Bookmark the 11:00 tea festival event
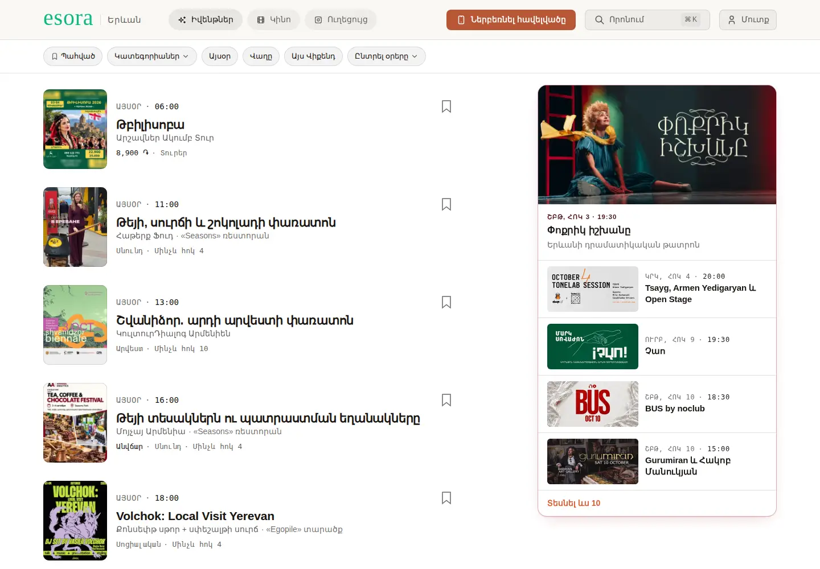Image resolution: width=820 pixels, height=569 pixels. tap(446, 204)
